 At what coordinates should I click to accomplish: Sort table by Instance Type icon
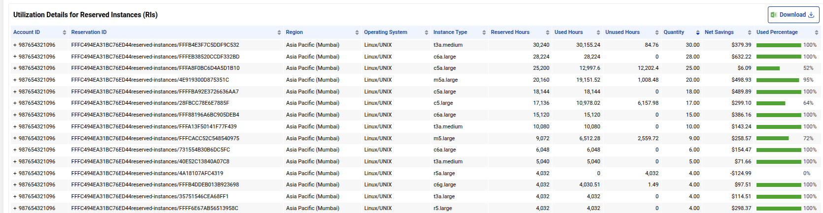pos(484,32)
